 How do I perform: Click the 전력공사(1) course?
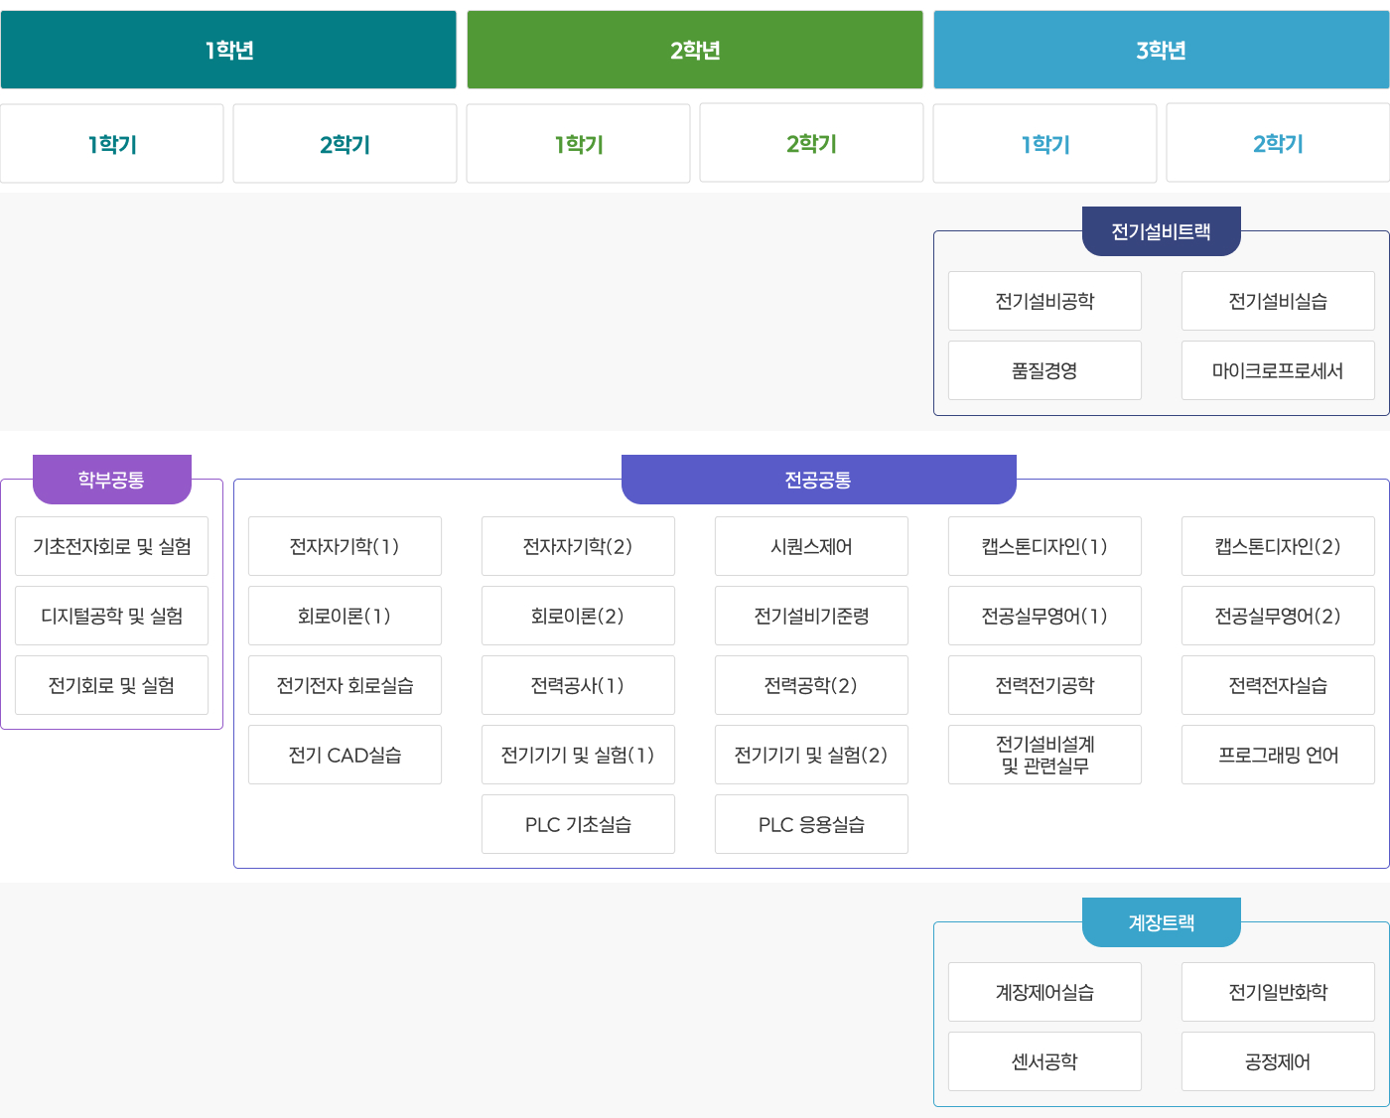578,685
